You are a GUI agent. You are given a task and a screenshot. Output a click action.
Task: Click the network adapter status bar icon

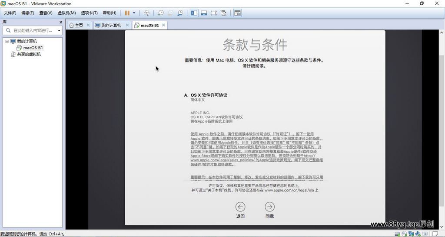click(x=411, y=234)
